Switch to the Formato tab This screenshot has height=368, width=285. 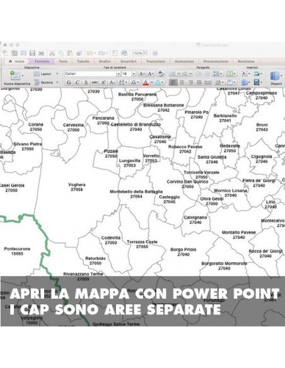[42, 61]
